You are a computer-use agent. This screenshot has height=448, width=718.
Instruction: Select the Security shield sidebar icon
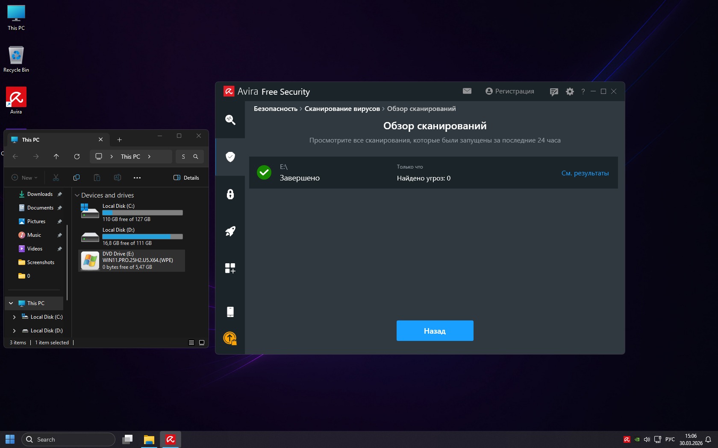tap(230, 157)
